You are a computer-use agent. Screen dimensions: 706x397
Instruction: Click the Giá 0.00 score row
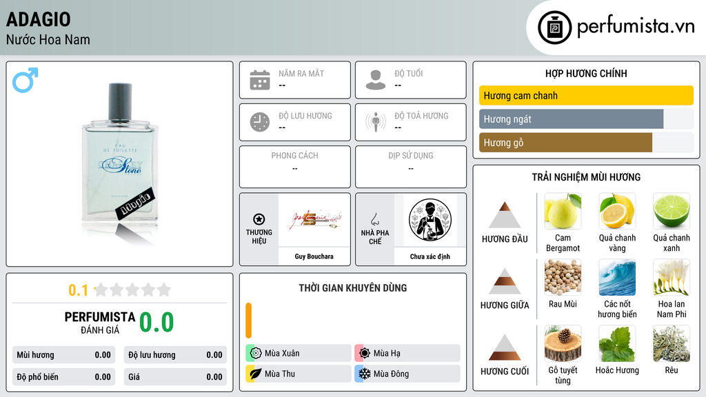click(x=175, y=377)
